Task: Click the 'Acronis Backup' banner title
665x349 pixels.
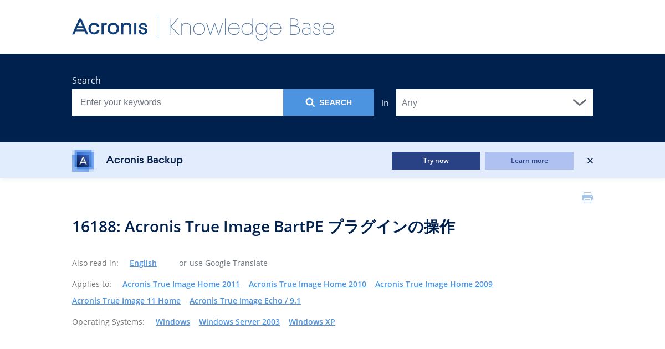Action: [x=144, y=160]
